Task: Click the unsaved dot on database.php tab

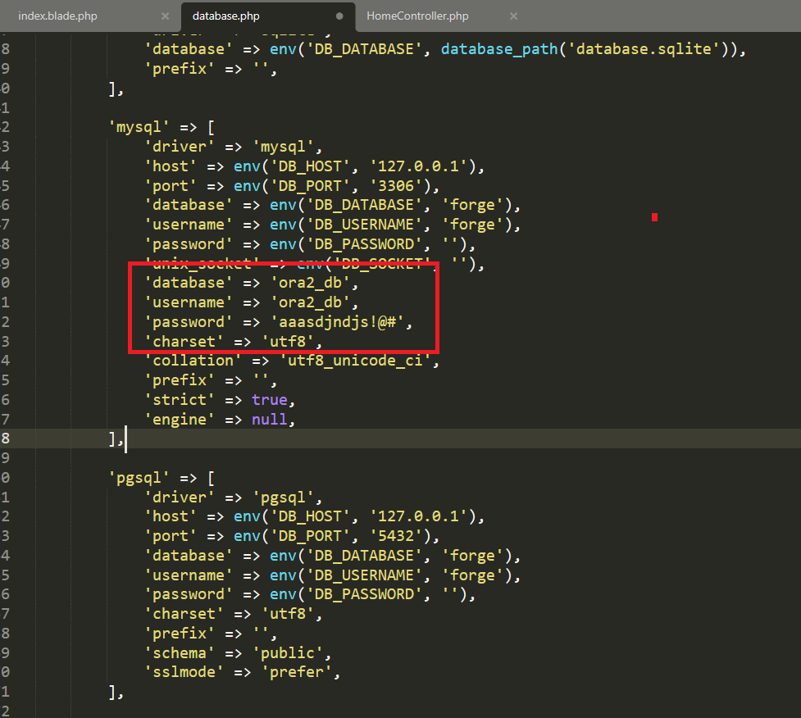Action: point(339,16)
